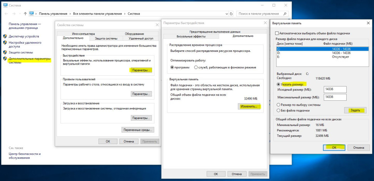Click the System window title icon
This screenshot has width=374, height=181.
5,5
